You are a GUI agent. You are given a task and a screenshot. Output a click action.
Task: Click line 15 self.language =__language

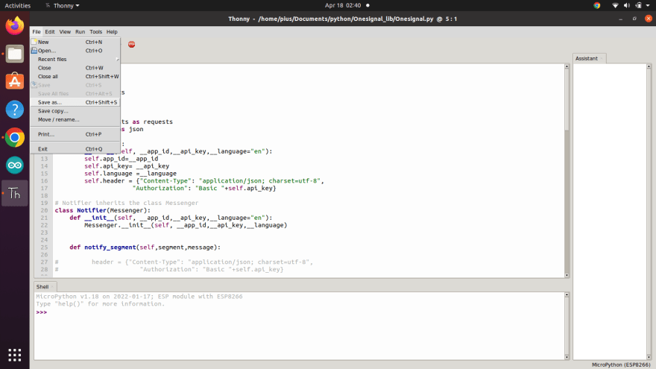coord(130,174)
